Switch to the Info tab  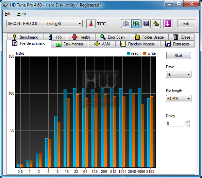(55, 37)
